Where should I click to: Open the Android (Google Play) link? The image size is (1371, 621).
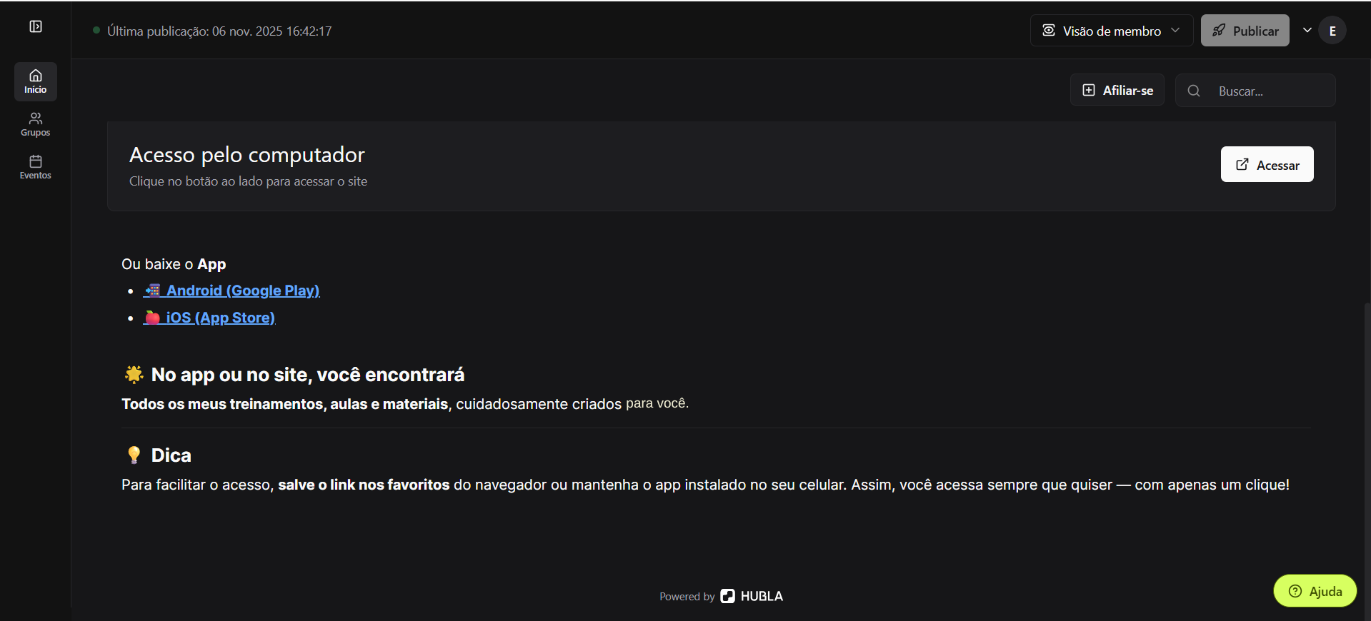(x=231, y=291)
